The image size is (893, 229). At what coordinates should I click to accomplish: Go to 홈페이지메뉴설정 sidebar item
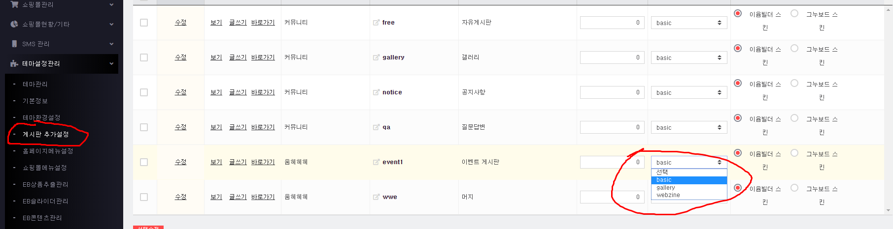point(48,151)
